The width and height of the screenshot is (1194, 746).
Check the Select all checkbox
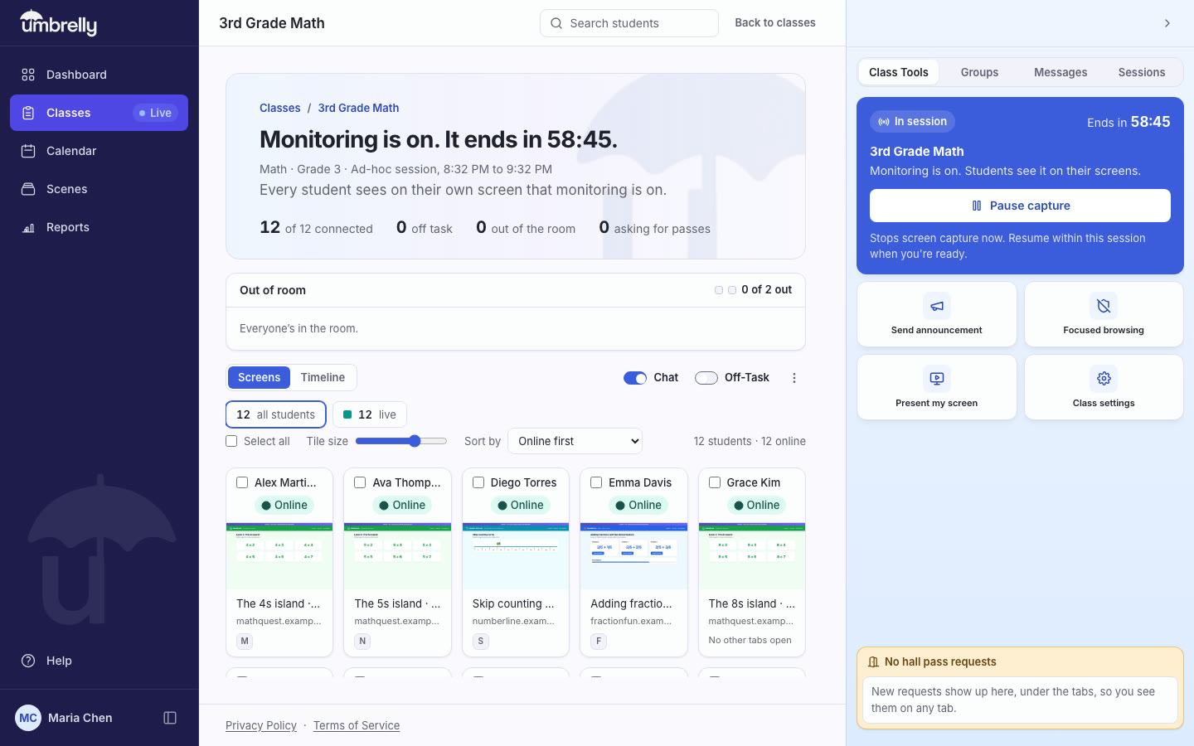pos(231,441)
